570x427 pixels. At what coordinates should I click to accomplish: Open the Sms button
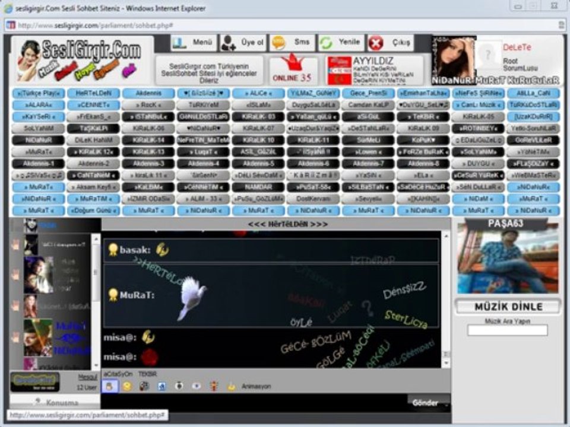(293, 43)
